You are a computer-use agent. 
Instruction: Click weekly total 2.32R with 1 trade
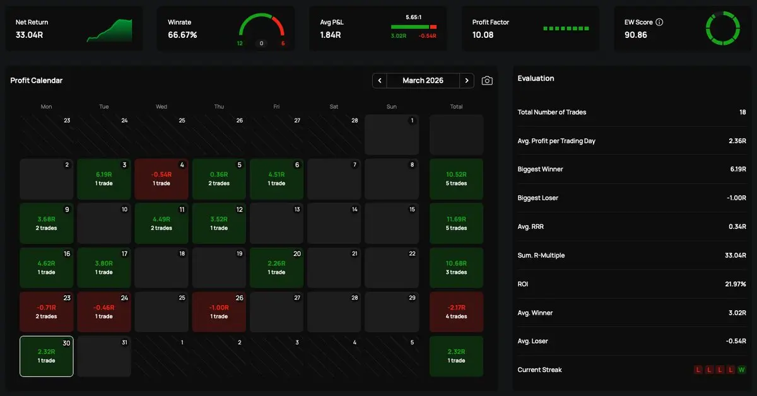click(x=457, y=356)
